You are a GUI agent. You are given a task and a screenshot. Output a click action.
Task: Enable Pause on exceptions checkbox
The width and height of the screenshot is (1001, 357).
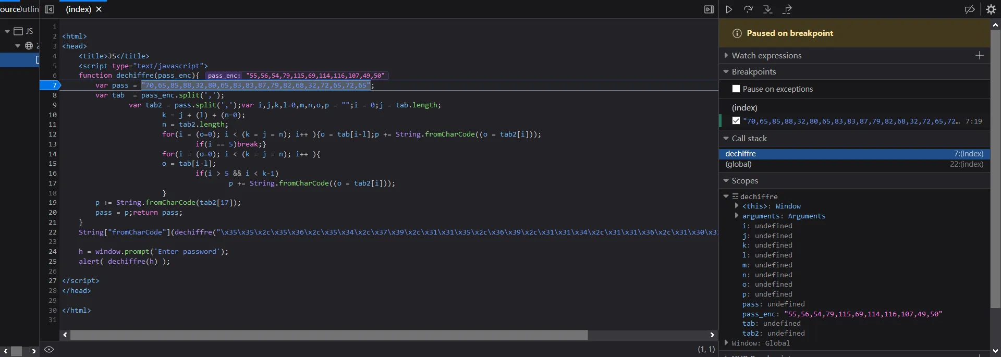pos(736,89)
